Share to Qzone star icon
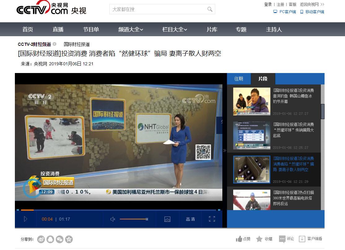The width and height of the screenshot is (345, 250). 69,239
